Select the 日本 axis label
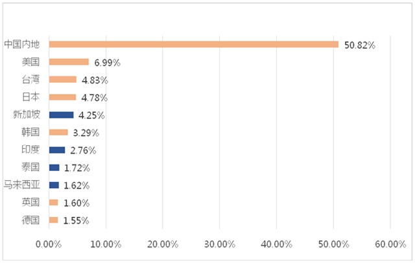 (x=30, y=97)
